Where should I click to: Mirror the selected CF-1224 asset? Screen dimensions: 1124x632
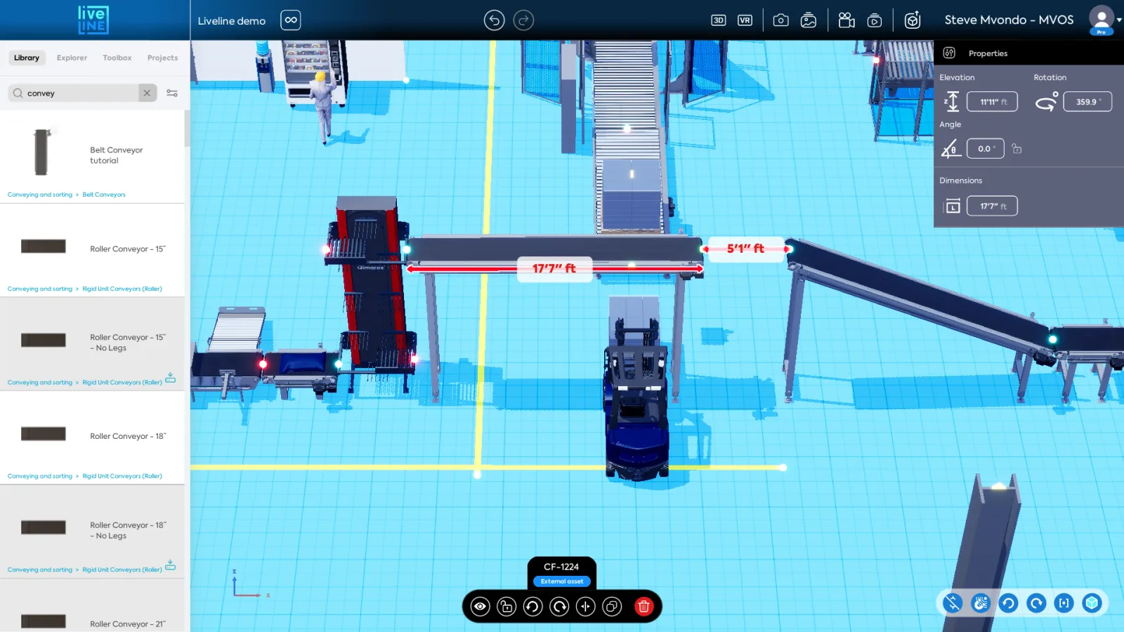coord(586,607)
